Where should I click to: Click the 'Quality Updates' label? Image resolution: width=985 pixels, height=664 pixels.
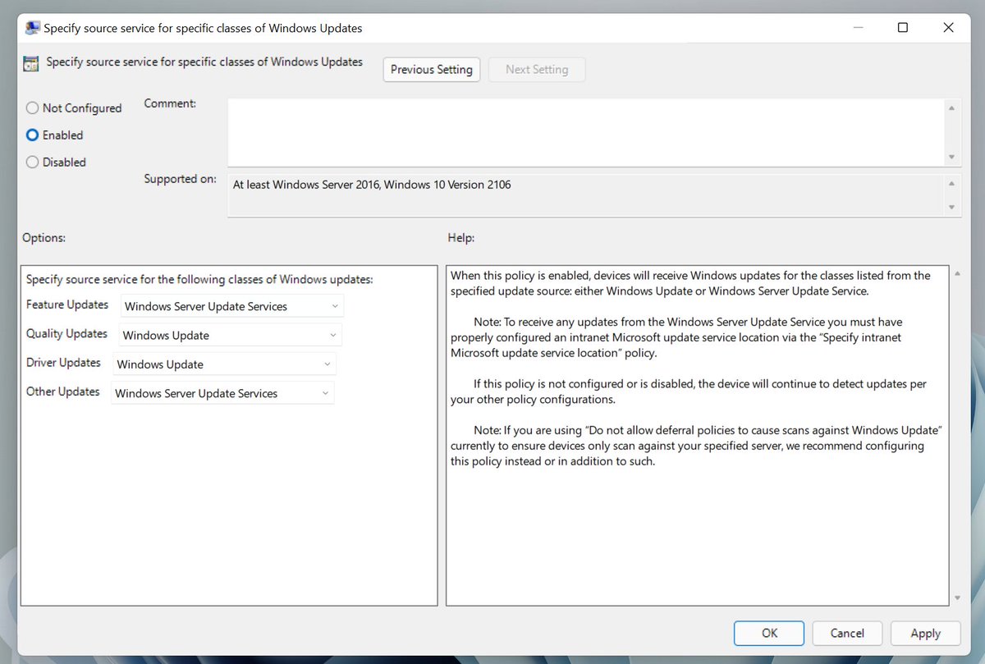[66, 333]
